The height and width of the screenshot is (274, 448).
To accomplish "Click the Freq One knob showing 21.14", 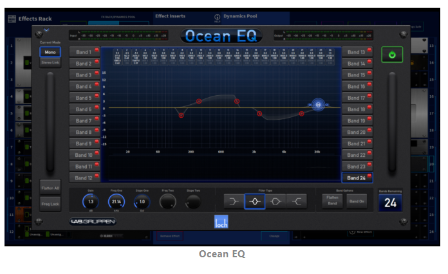I will 117,202.
